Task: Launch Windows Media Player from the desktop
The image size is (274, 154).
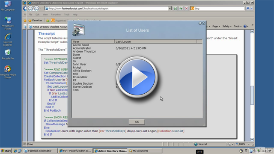Action: pos(8,72)
